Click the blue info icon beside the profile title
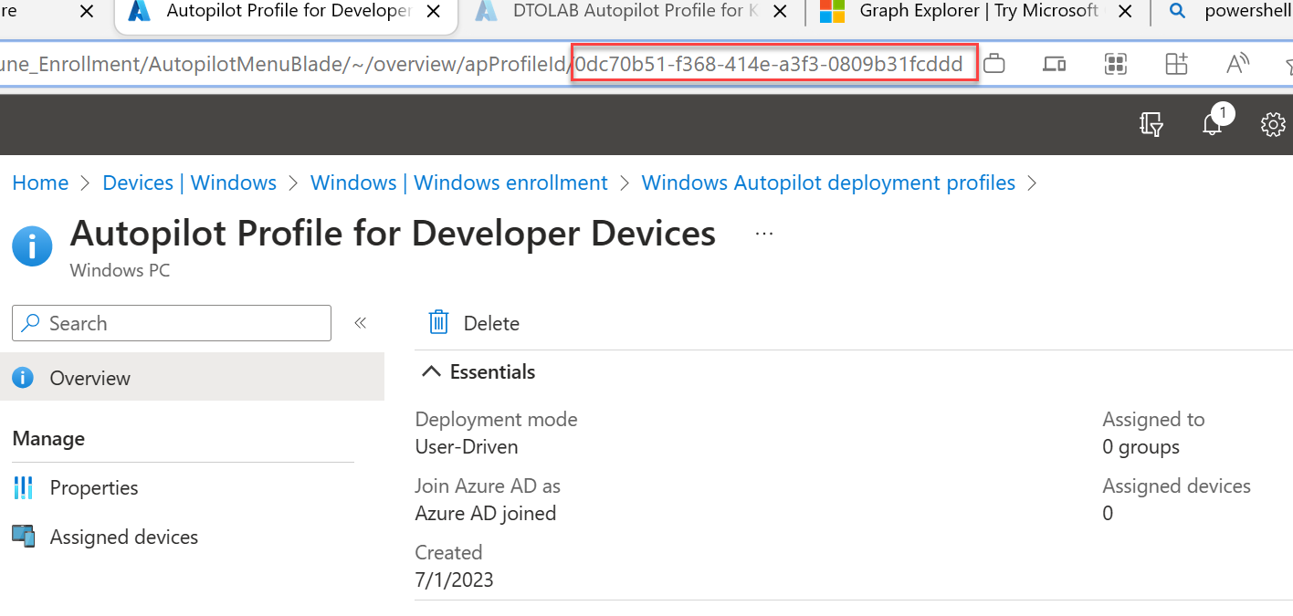 32,245
